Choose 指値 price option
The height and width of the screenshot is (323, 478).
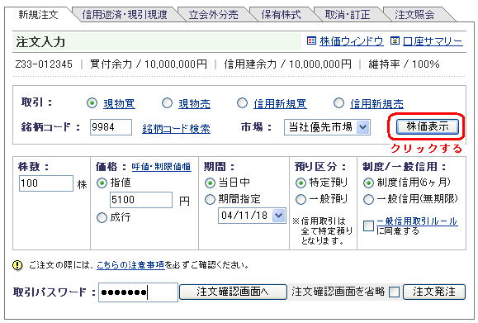click(102, 183)
